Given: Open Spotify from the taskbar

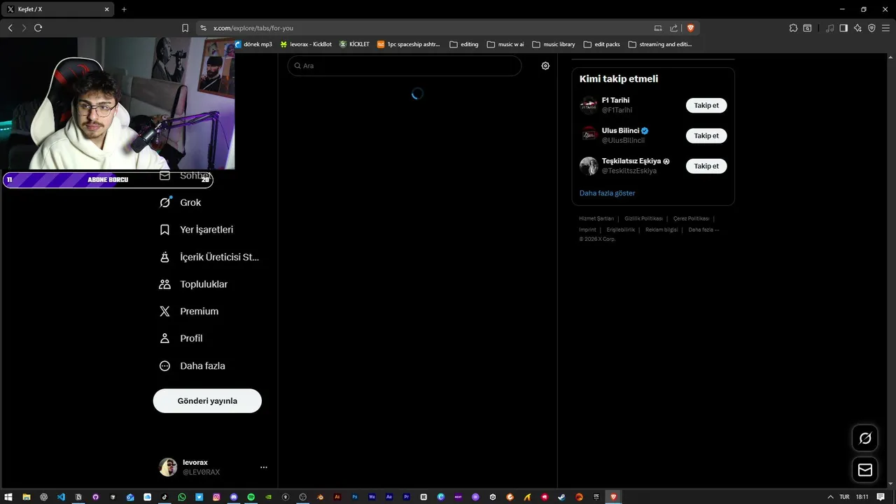Looking at the screenshot, I should 251,497.
